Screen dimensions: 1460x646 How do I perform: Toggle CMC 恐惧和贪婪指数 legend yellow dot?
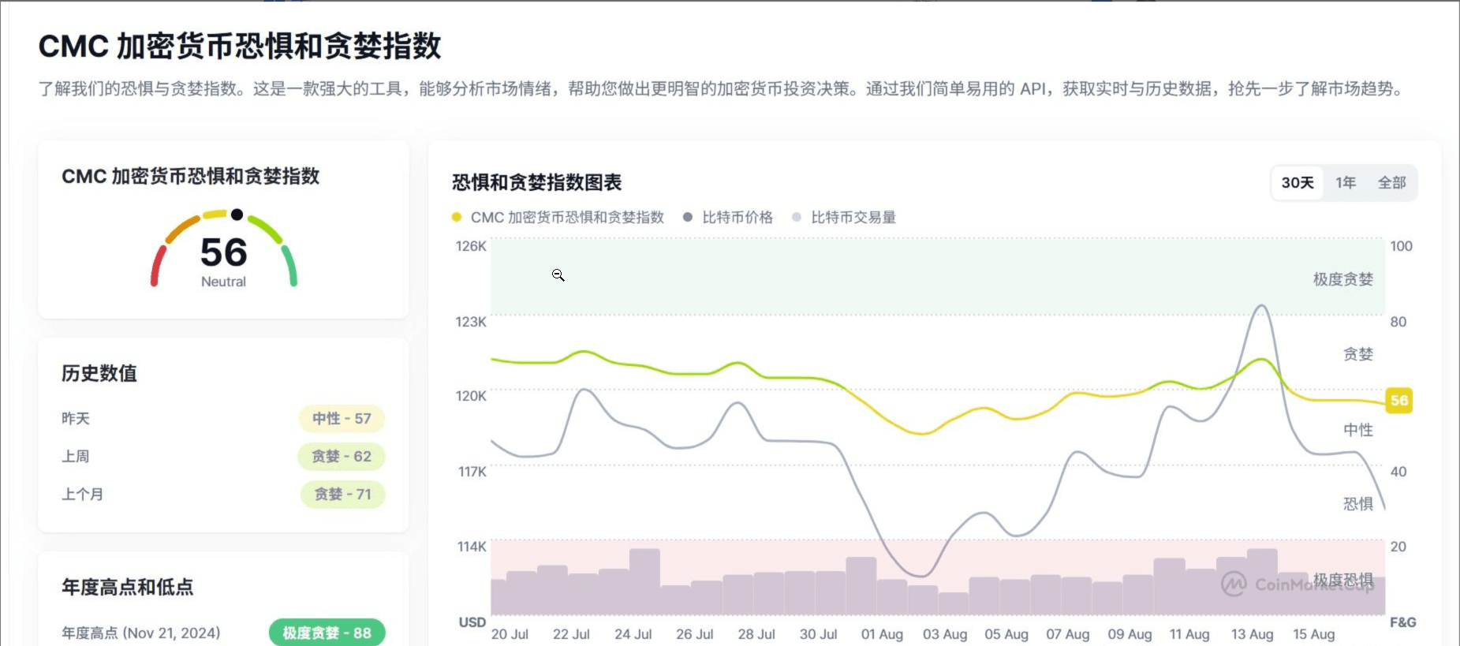[457, 217]
